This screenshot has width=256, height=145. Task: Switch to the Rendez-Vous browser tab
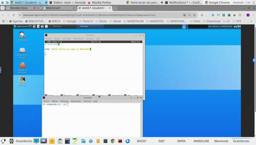19,8
